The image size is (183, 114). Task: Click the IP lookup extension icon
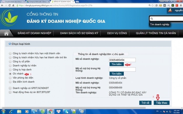coord(169,5)
